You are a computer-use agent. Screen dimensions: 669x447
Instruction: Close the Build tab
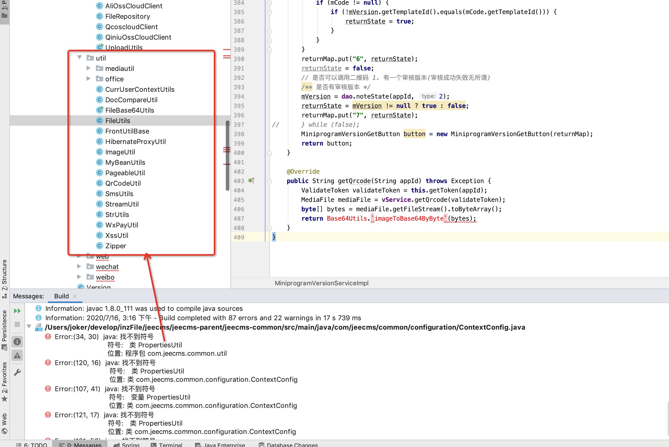pos(75,296)
